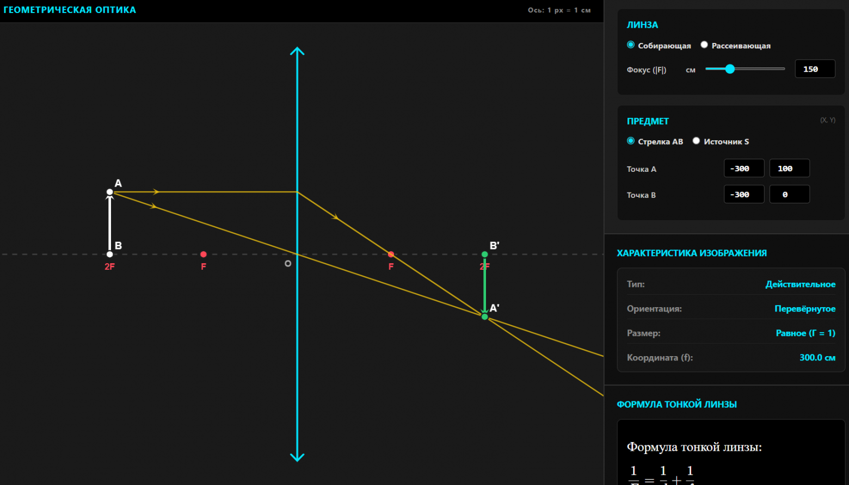Click the right red focus point F

(x=391, y=254)
